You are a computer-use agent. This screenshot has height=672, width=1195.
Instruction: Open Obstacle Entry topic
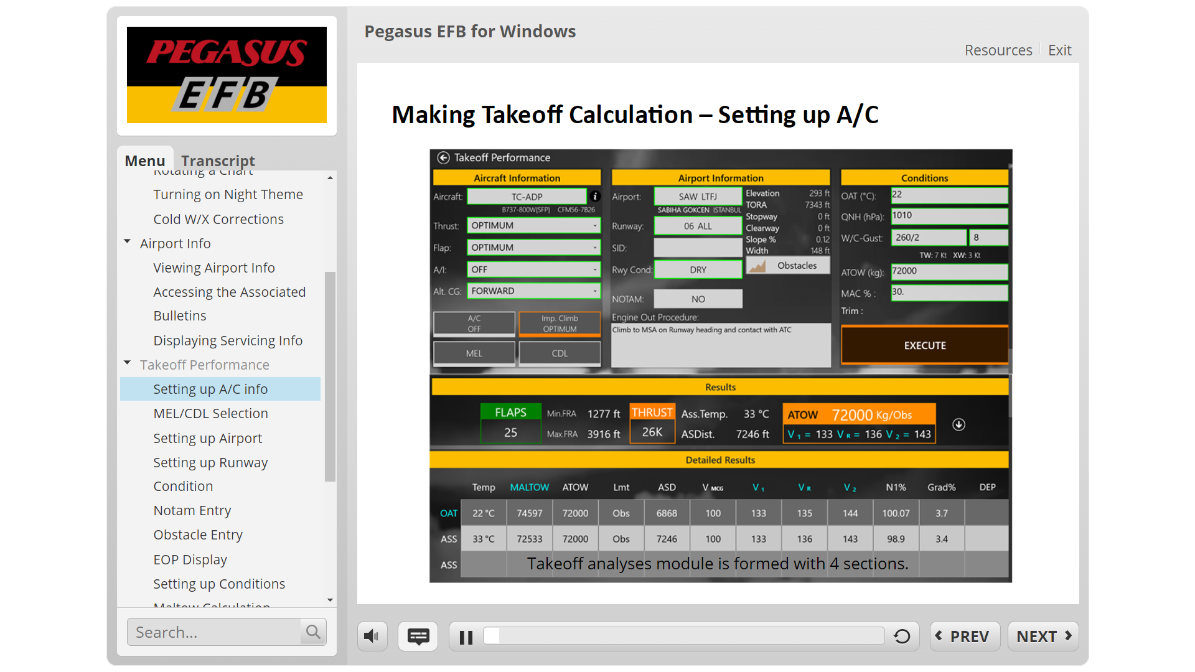click(x=198, y=535)
